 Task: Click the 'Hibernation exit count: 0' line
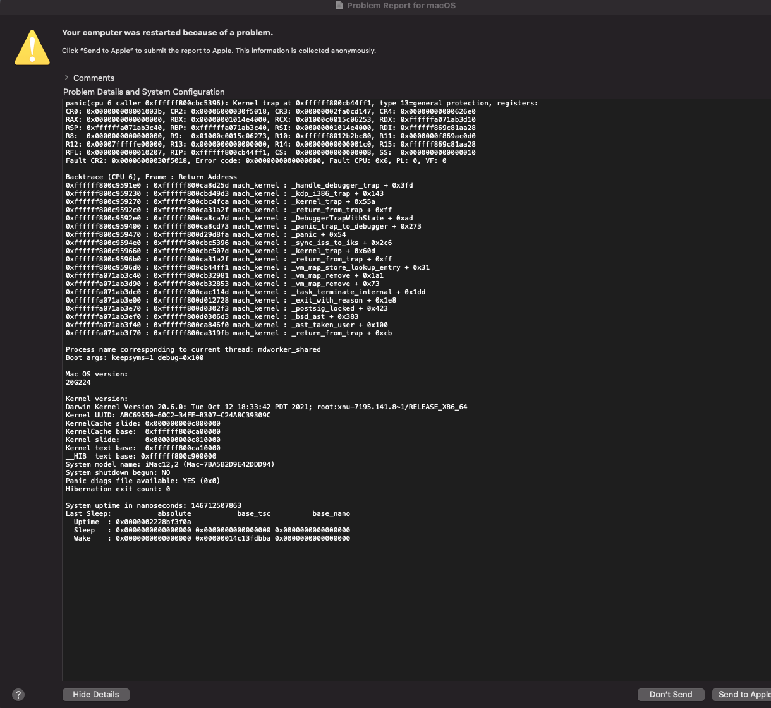coord(118,489)
